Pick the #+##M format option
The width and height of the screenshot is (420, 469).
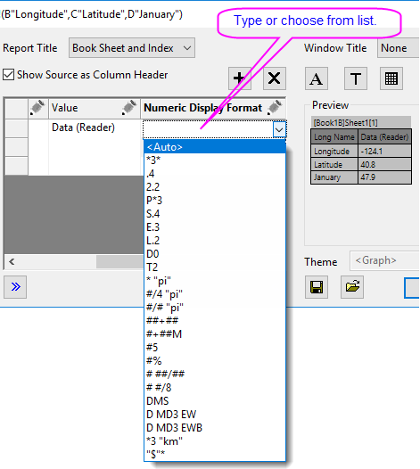(x=215, y=333)
